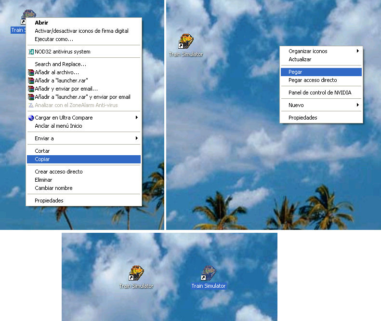Open "Panel de control de NVIDIA"
Image resolution: width=381 pixels, height=321 pixels.
coord(319,93)
